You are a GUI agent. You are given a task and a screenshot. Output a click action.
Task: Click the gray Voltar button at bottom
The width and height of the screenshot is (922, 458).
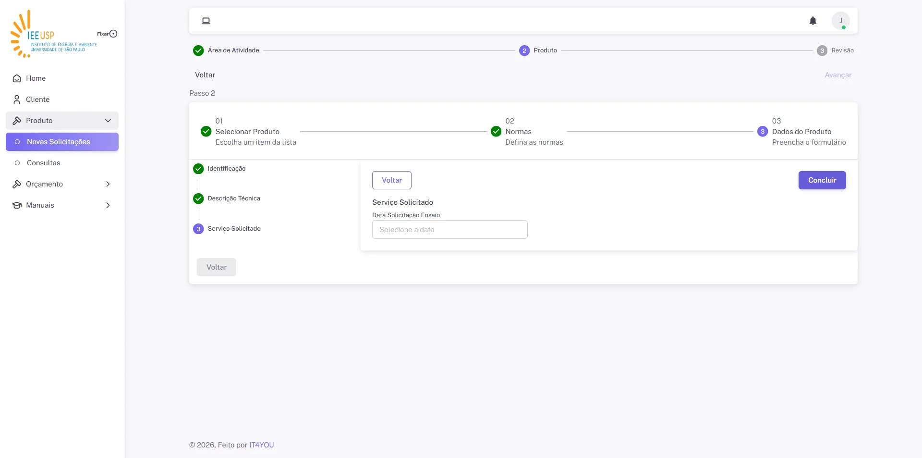pos(217,267)
